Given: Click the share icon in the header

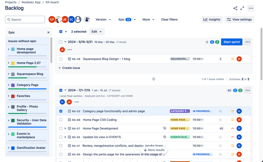Looking at the screenshot, I should (235, 8).
